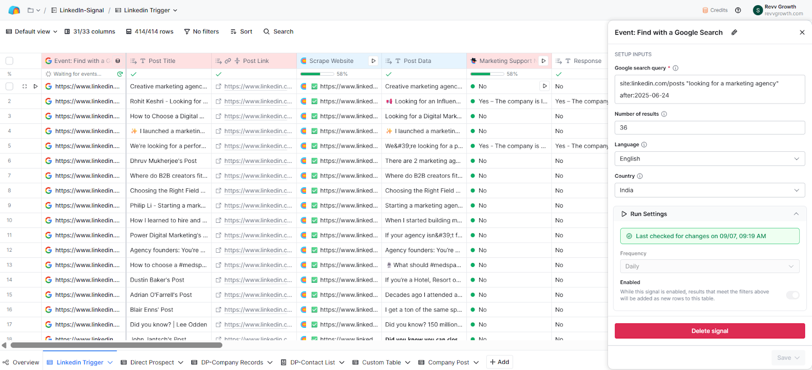
Task: Switch to the Custom Table tab
Action: point(381,362)
